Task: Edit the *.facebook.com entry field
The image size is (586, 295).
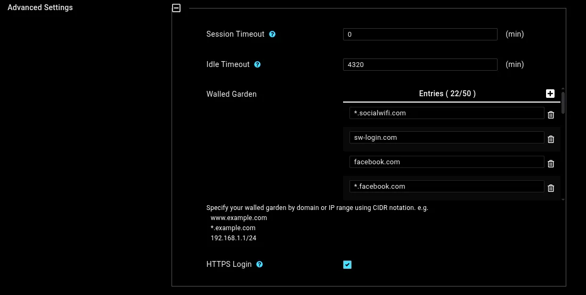Action: (x=446, y=187)
